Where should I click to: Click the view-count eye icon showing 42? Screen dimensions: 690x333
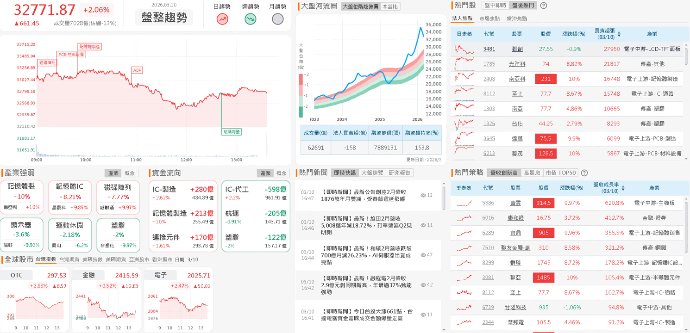tap(423, 284)
